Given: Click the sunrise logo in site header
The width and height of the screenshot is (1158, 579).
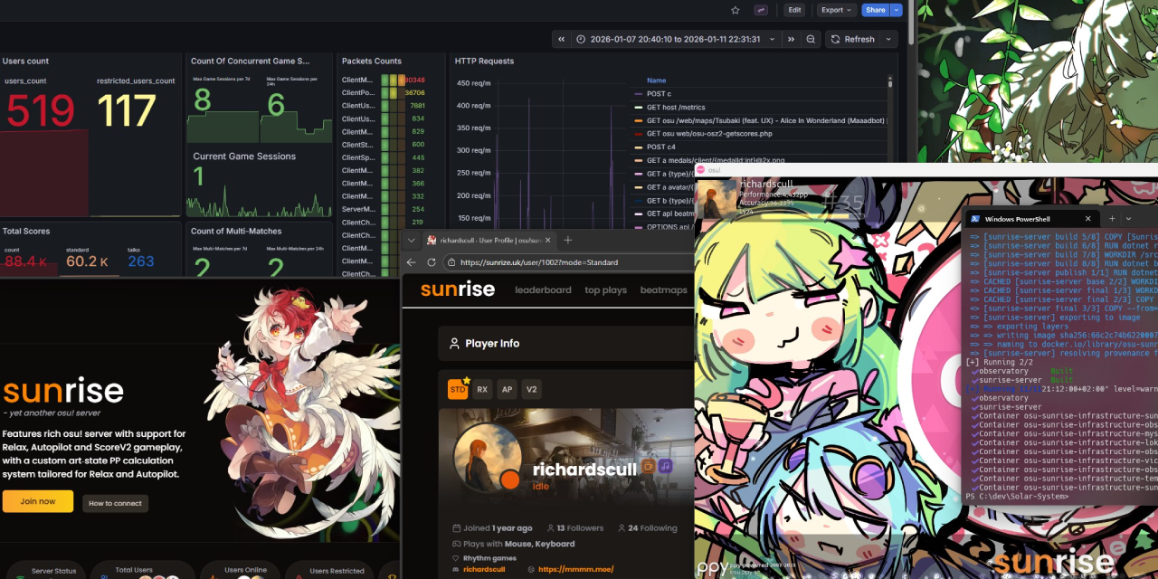Looking at the screenshot, I should 458,289.
